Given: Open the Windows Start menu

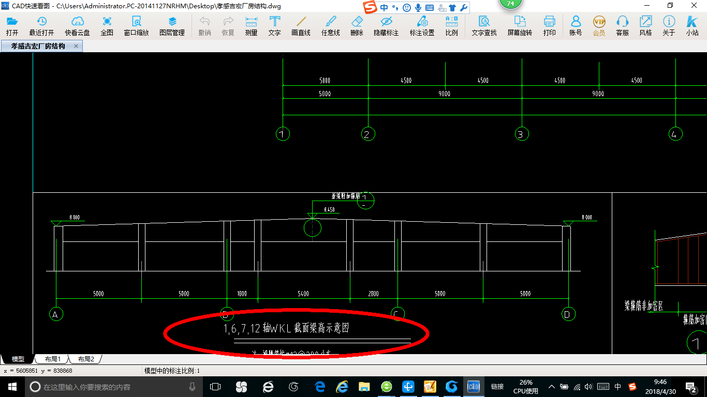Looking at the screenshot, I should pyautogui.click(x=12, y=387).
